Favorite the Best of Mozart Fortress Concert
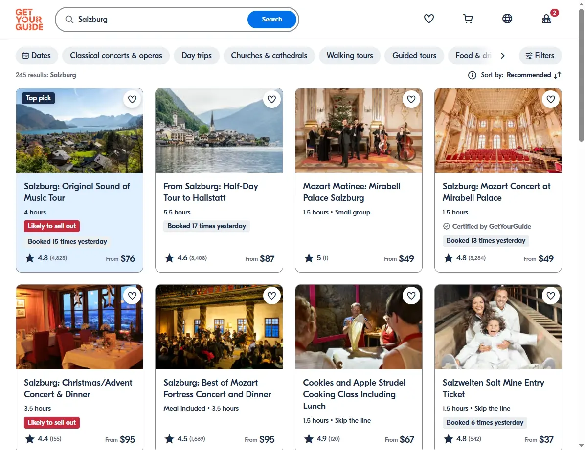Viewport: 585px width, 450px height. [271, 296]
